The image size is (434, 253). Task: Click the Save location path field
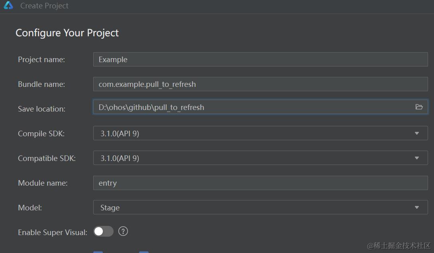tap(251, 107)
